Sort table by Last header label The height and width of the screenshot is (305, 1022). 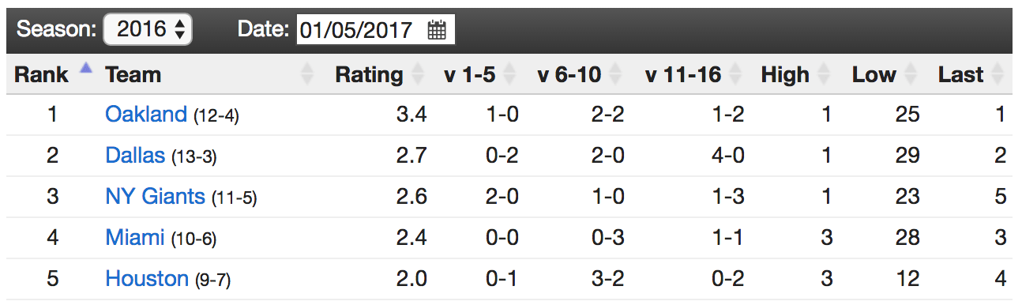pos(960,75)
